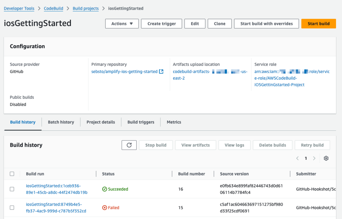Image resolution: width=342 pixels, height=219 pixels.
Task: Open the Project details tab
Action: pos(101,122)
